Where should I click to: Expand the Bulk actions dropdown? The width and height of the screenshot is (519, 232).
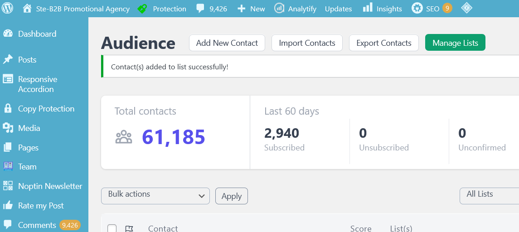pos(155,196)
